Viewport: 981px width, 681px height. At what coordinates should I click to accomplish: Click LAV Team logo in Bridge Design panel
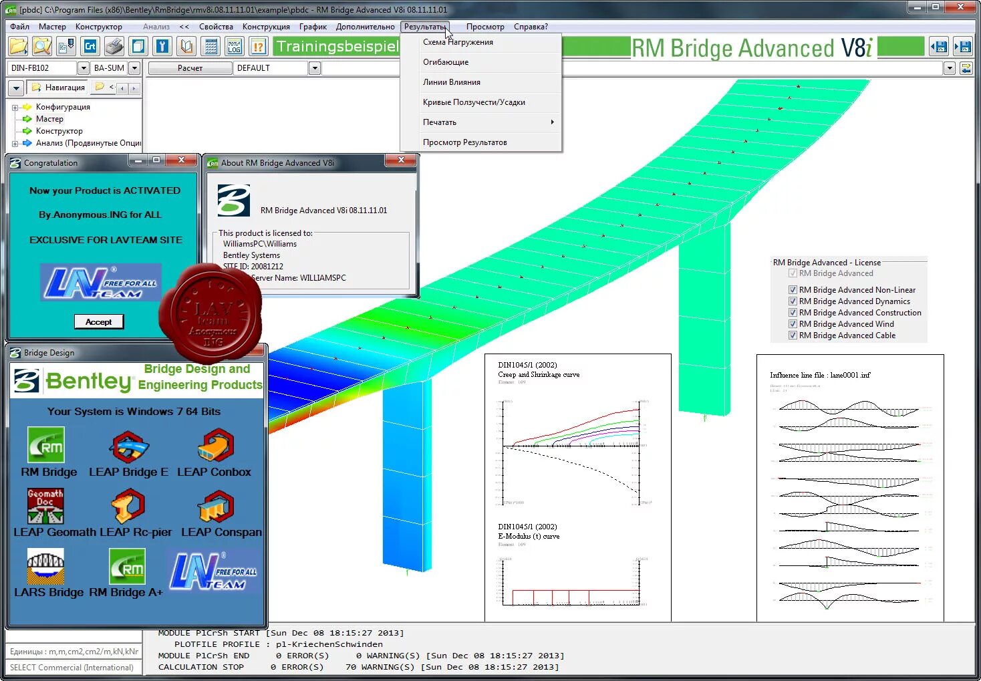tap(213, 571)
